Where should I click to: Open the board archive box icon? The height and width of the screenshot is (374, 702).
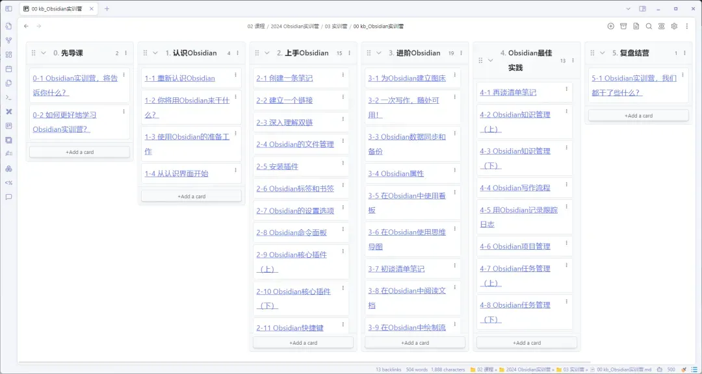[623, 27]
